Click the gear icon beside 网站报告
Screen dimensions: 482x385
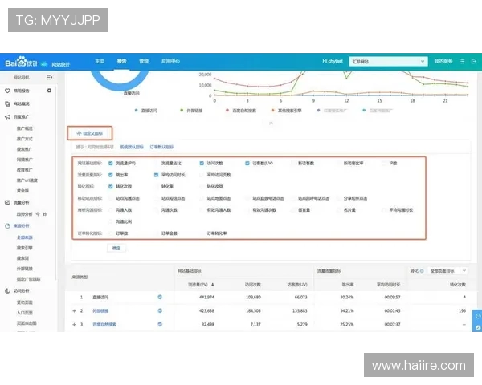50,91
